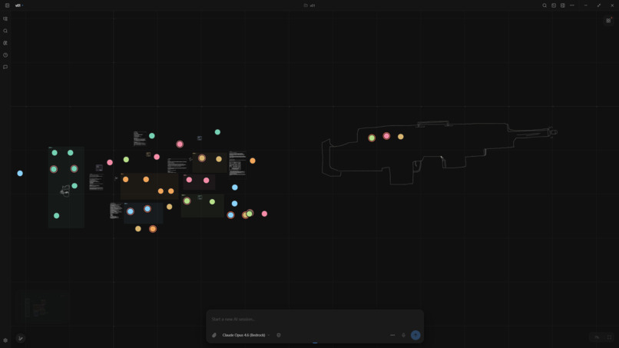
Task: Select the green node inside the gun outline
Action: pos(372,138)
